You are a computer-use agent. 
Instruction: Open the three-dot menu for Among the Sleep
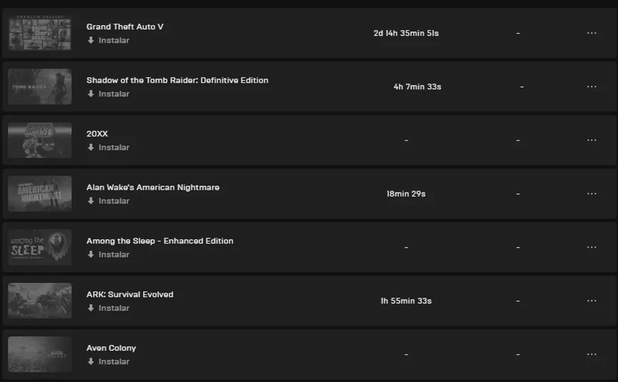point(591,247)
